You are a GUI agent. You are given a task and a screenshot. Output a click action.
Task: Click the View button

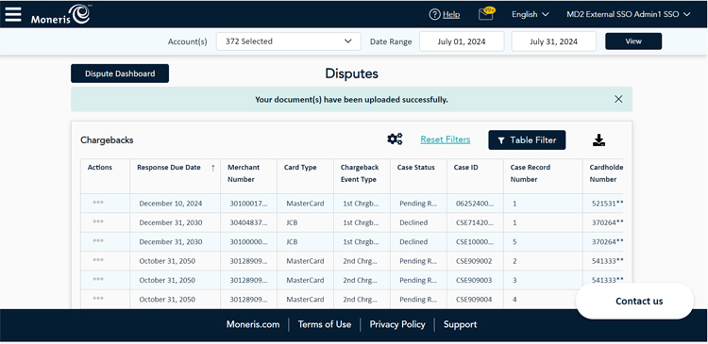tap(633, 41)
